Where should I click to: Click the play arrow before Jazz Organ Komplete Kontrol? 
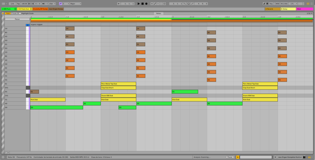click(275, 157)
